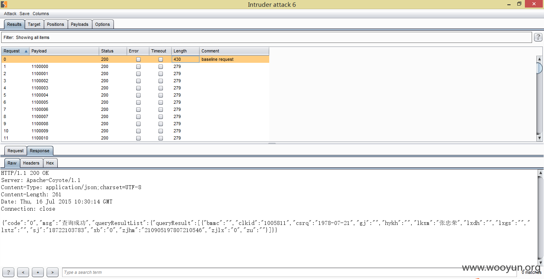
Task: Open the Columns menu
Action: tap(41, 14)
